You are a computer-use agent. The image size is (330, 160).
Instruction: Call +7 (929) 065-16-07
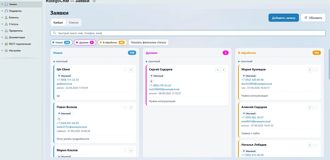[x=253, y=118]
